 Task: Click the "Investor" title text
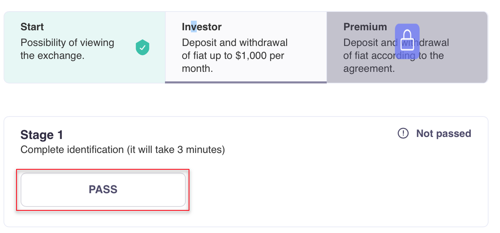click(x=202, y=27)
